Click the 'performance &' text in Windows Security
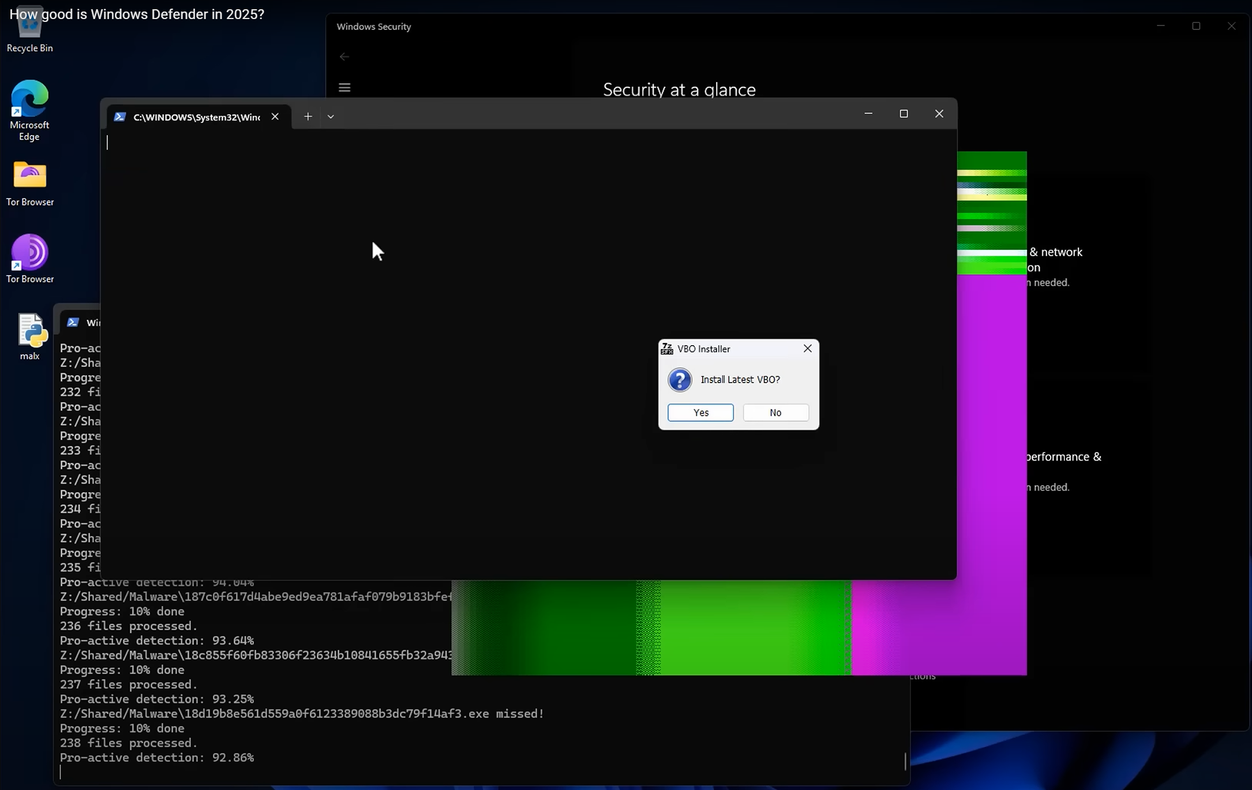This screenshot has width=1252, height=790. coord(1064,457)
